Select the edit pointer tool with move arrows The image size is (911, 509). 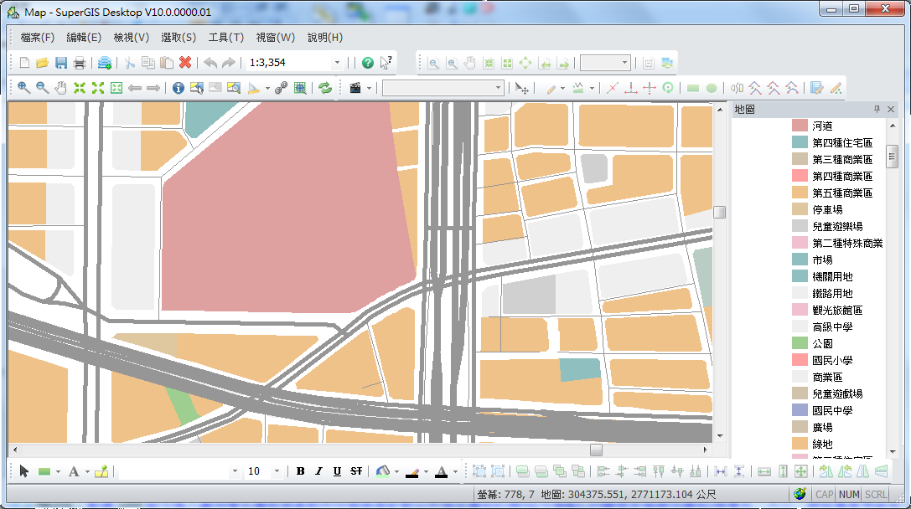pos(522,88)
